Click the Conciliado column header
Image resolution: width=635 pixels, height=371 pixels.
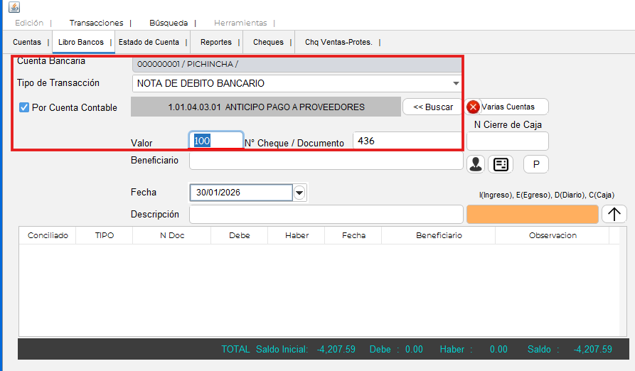pos(47,235)
